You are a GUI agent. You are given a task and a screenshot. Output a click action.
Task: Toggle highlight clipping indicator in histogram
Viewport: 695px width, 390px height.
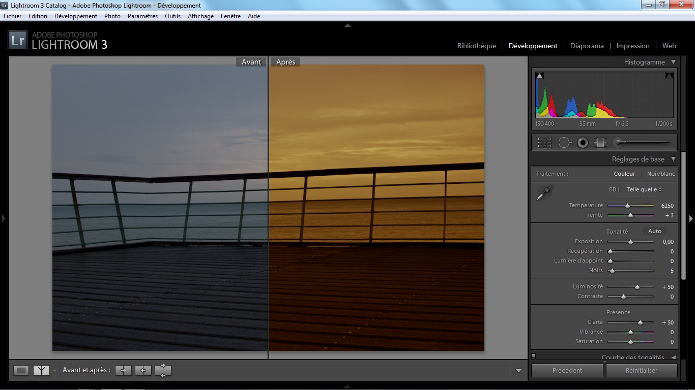669,76
